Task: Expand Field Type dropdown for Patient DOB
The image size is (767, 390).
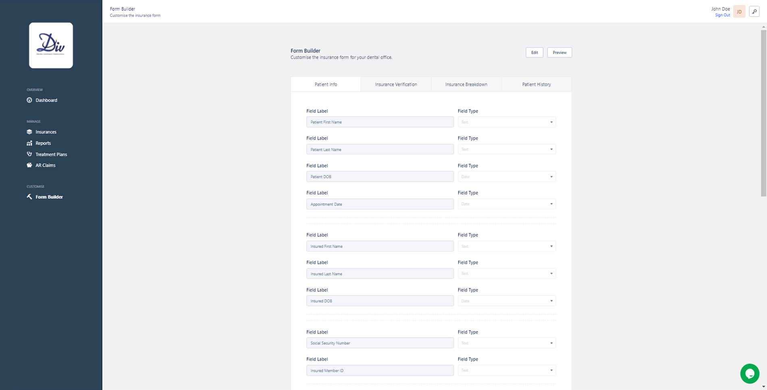Action: click(x=506, y=177)
